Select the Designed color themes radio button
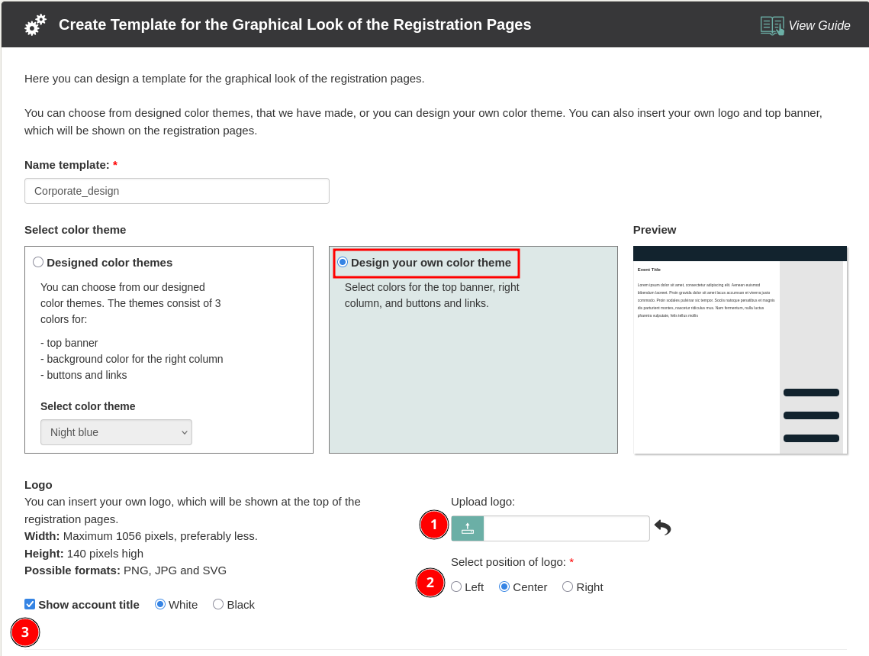Image resolution: width=869 pixels, height=656 pixels. (x=38, y=262)
